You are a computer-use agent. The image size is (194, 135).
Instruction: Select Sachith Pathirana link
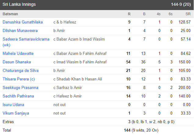coord(18,96)
